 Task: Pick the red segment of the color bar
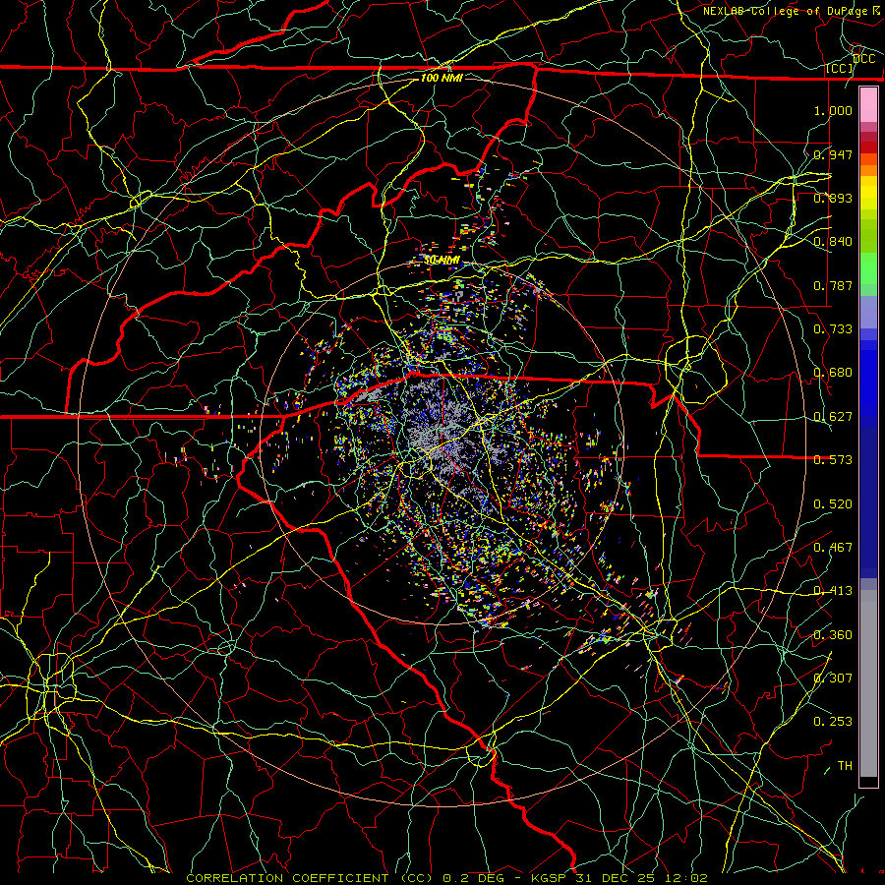pyautogui.click(x=868, y=147)
